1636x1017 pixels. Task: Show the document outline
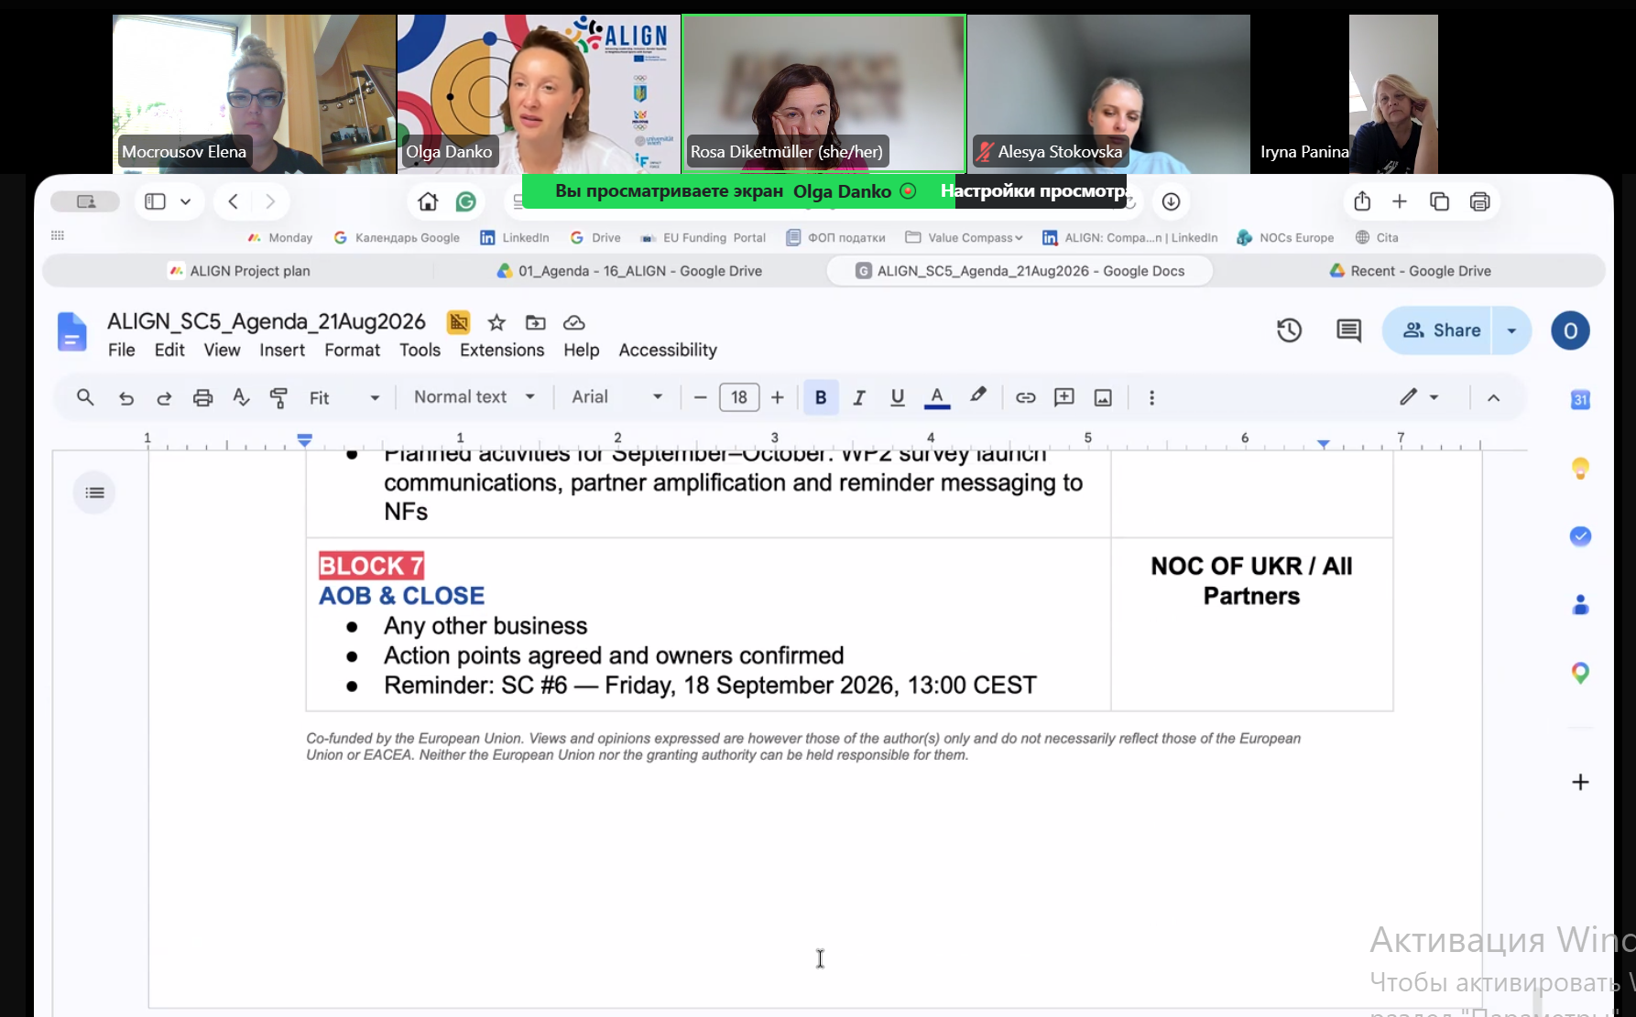[x=94, y=492]
